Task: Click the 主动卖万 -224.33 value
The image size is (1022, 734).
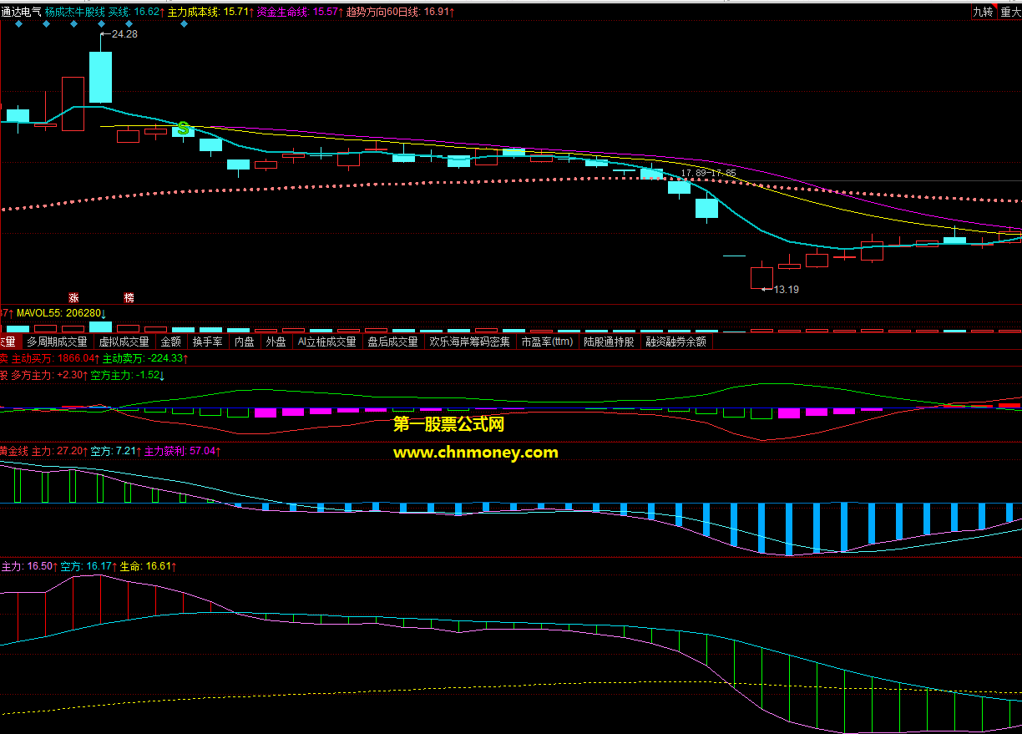Action: [x=145, y=357]
